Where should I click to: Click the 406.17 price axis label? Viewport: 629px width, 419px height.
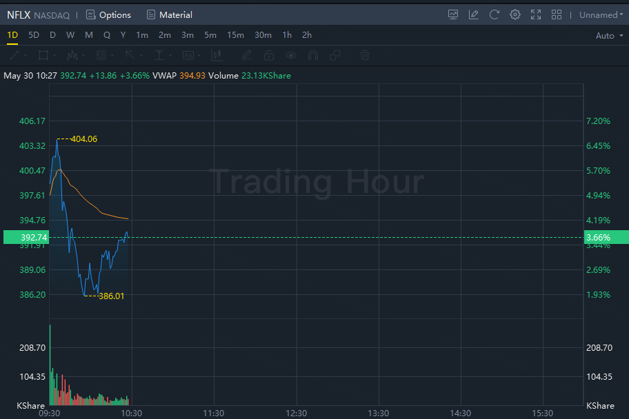click(32, 121)
